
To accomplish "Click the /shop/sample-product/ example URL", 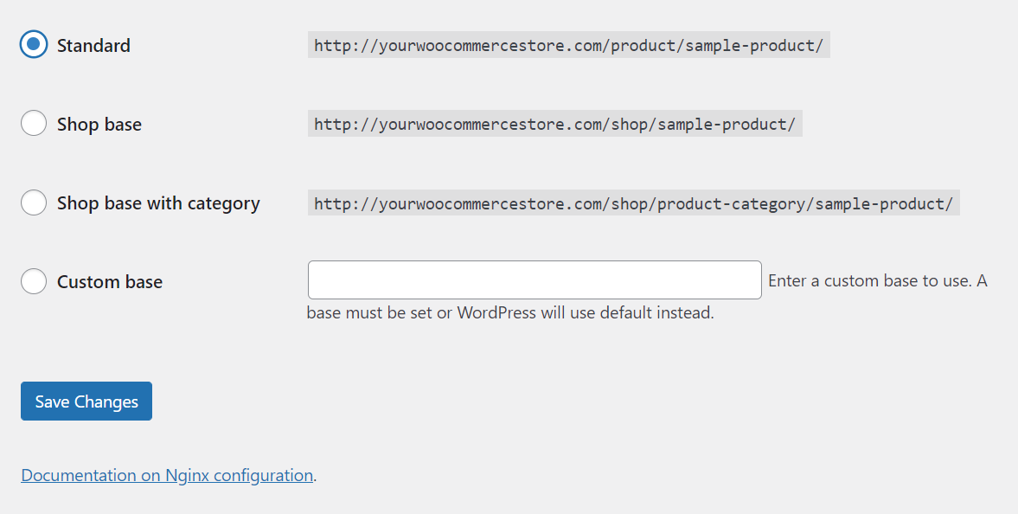I will [x=554, y=125].
